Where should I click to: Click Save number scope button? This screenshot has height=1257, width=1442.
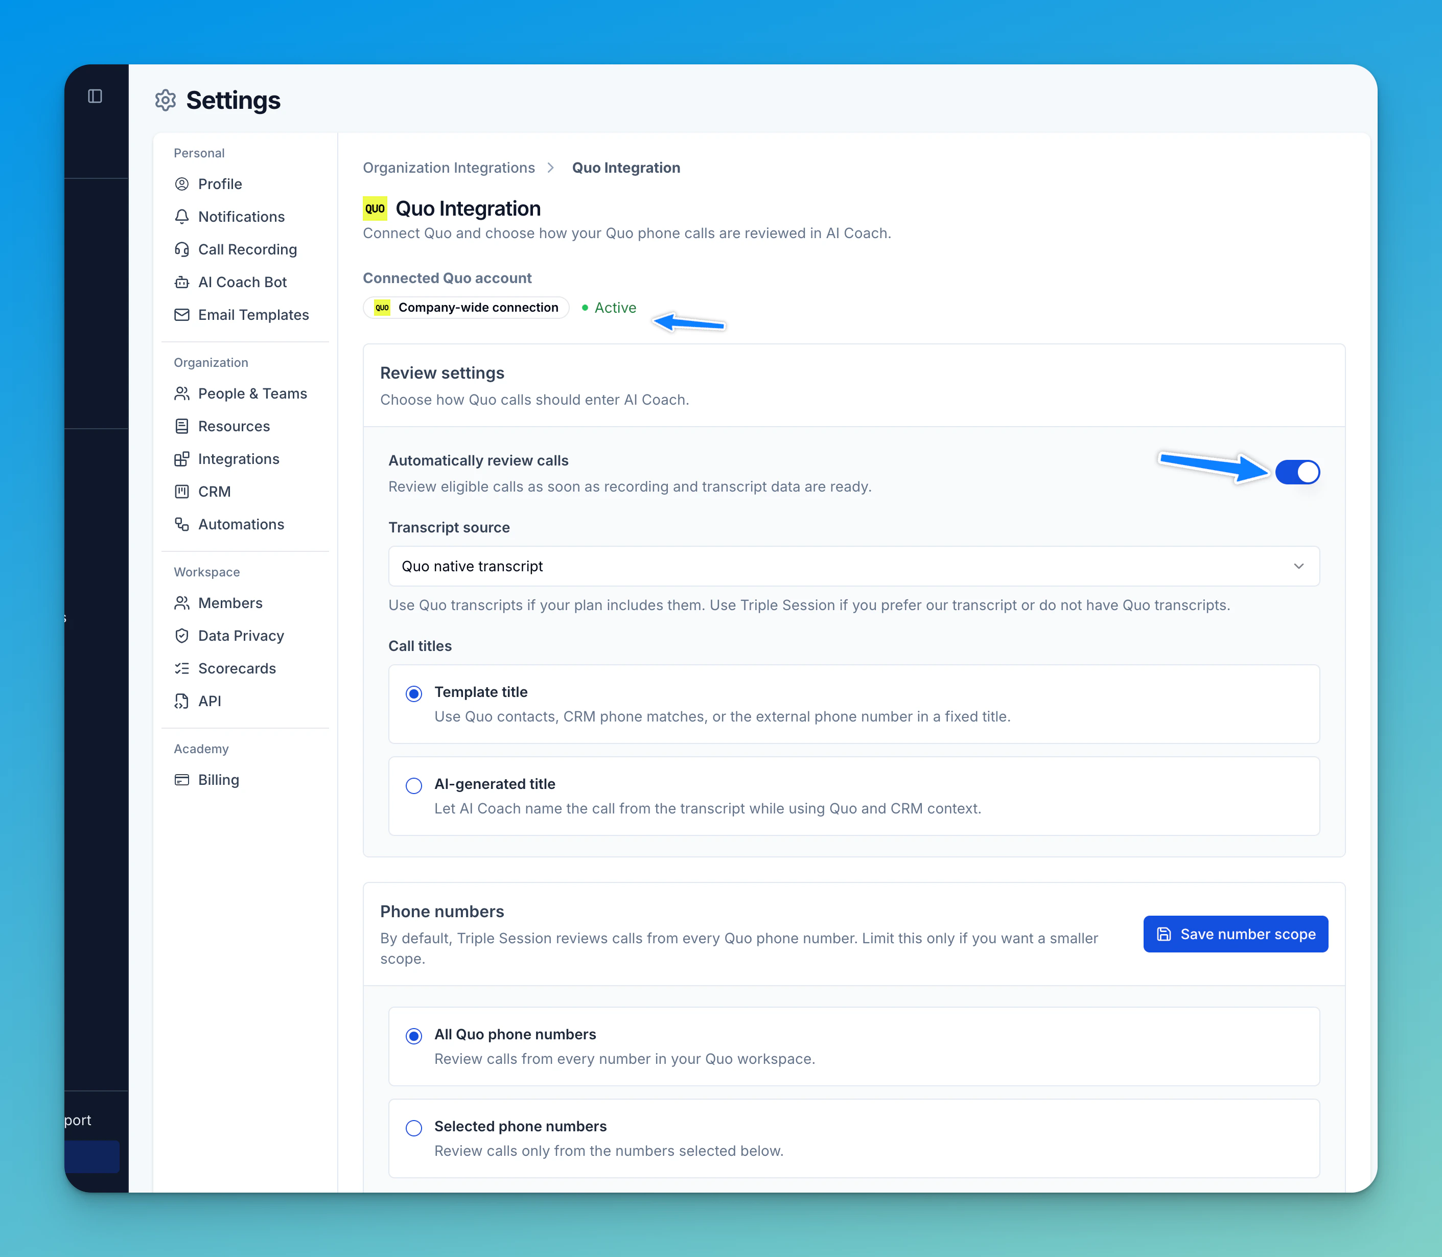click(1235, 935)
